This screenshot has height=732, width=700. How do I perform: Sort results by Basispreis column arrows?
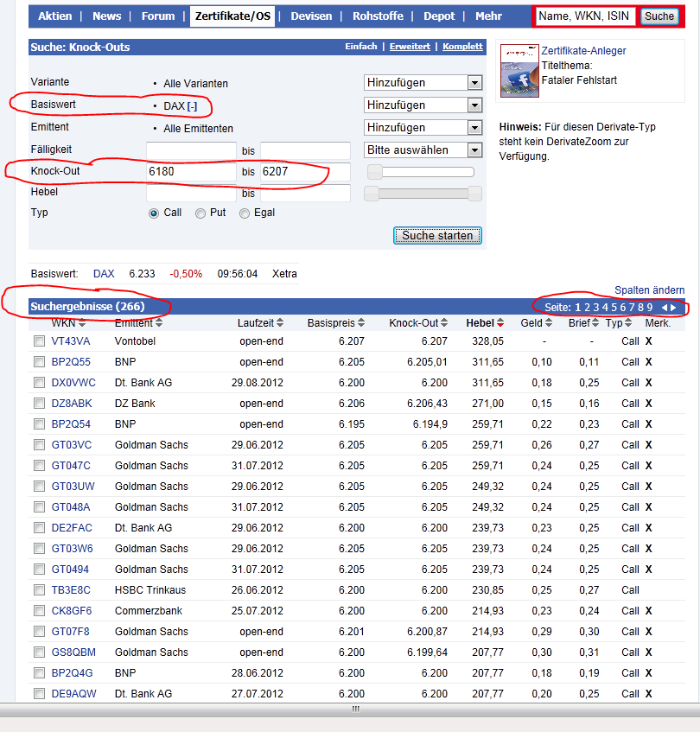click(361, 322)
